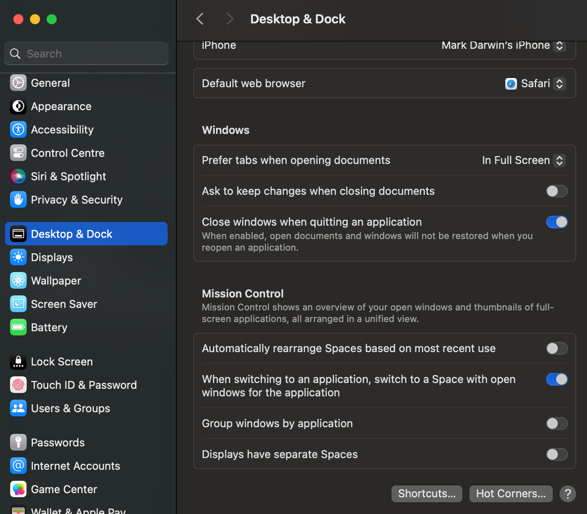Click the Passwords key icon
587x514 pixels.
tap(18, 443)
